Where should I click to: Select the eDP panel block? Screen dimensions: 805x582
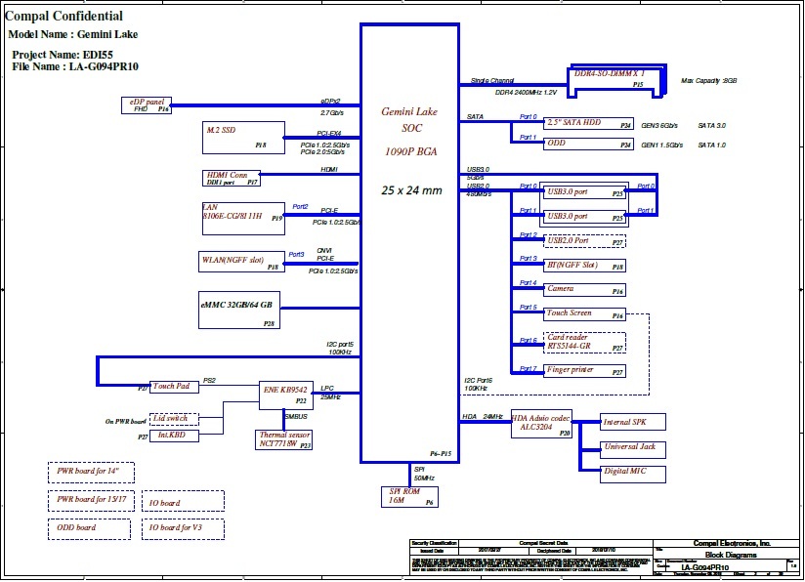[147, 104]
